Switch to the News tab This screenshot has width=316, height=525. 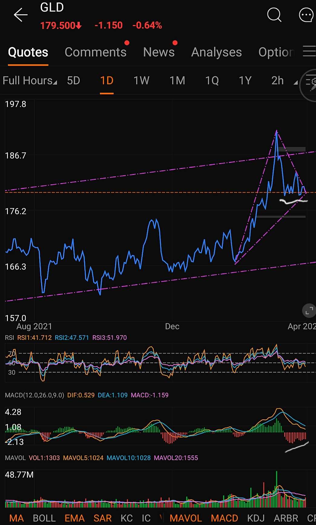click(159, 52)
